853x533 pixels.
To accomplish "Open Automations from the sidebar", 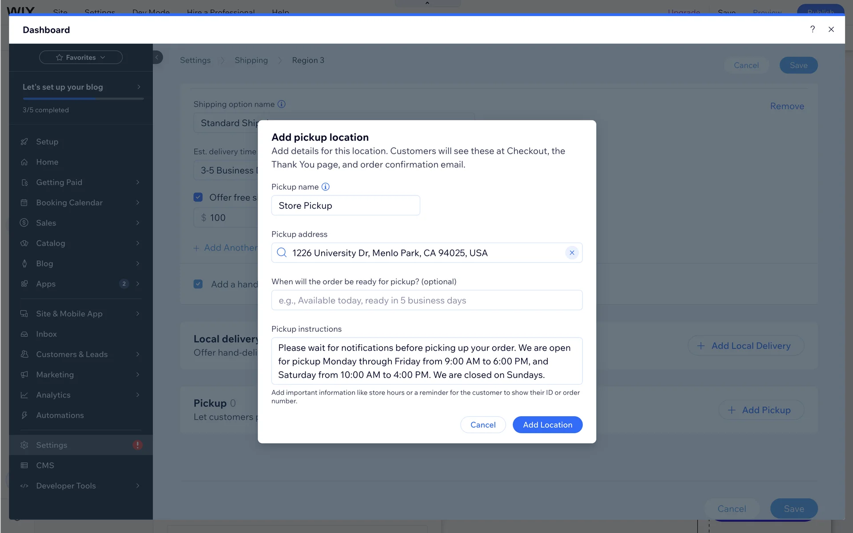I will (x=60, y=415).
